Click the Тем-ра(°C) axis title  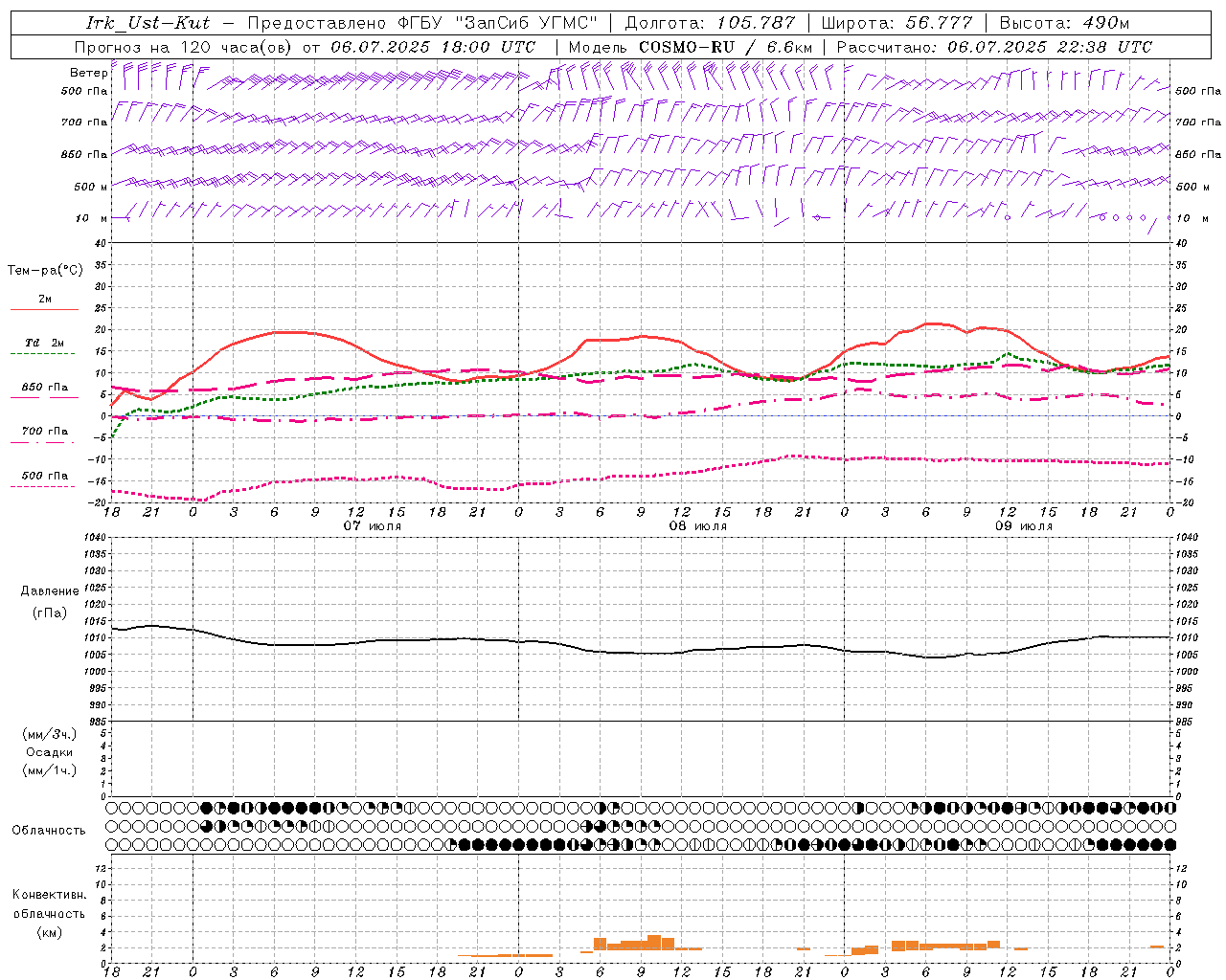(x=45, y=271)
